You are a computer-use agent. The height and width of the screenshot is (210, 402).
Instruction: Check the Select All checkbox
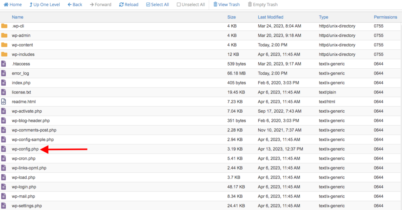click(148, 5)
